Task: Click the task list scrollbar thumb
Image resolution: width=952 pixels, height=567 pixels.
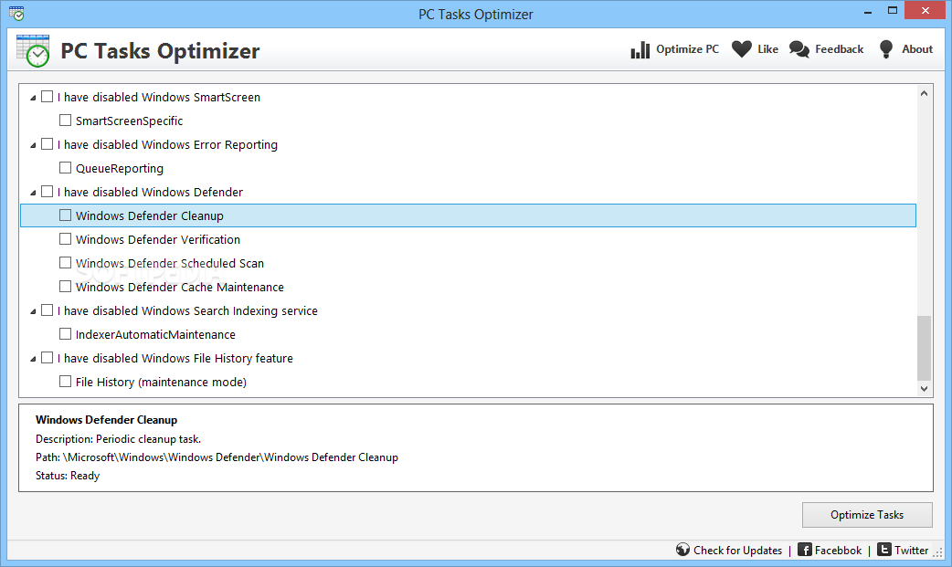Action: pos(924,347)
